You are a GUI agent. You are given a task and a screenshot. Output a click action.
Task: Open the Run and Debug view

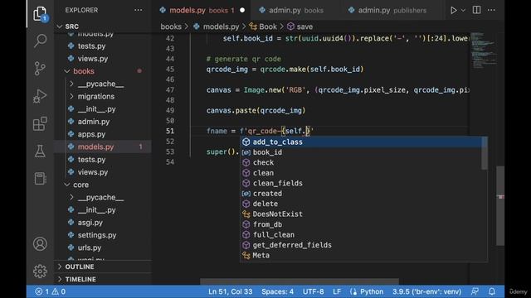click(x=40, y=96)
